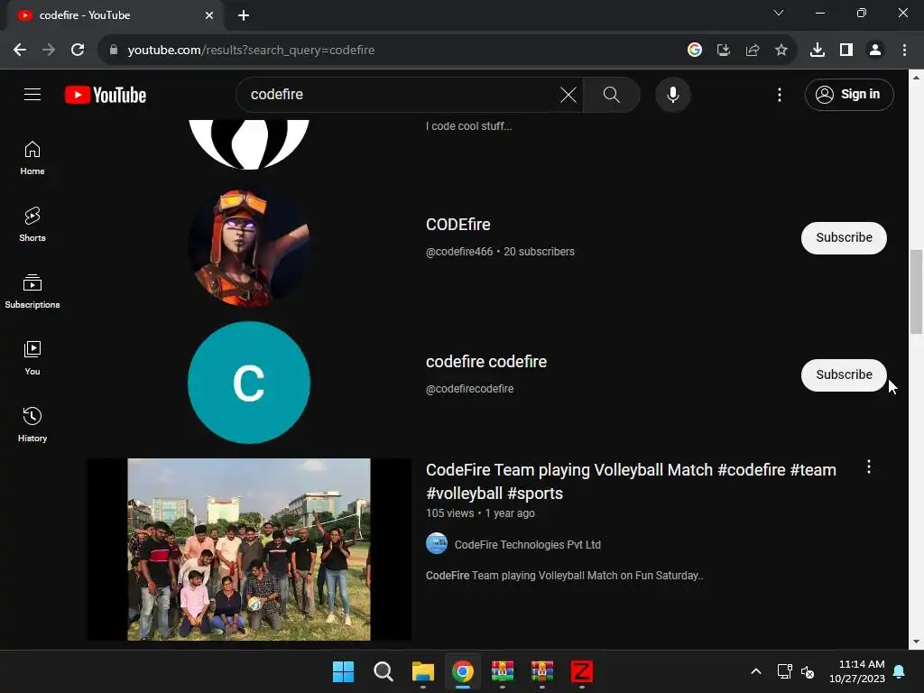924x693 pixels.
Task: Open Chrome profile avatar icon
Action: point(875,50)
